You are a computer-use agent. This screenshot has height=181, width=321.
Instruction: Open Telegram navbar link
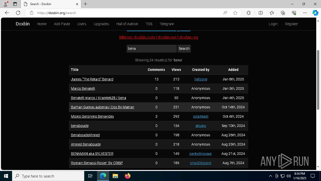[x=167, y=24]
